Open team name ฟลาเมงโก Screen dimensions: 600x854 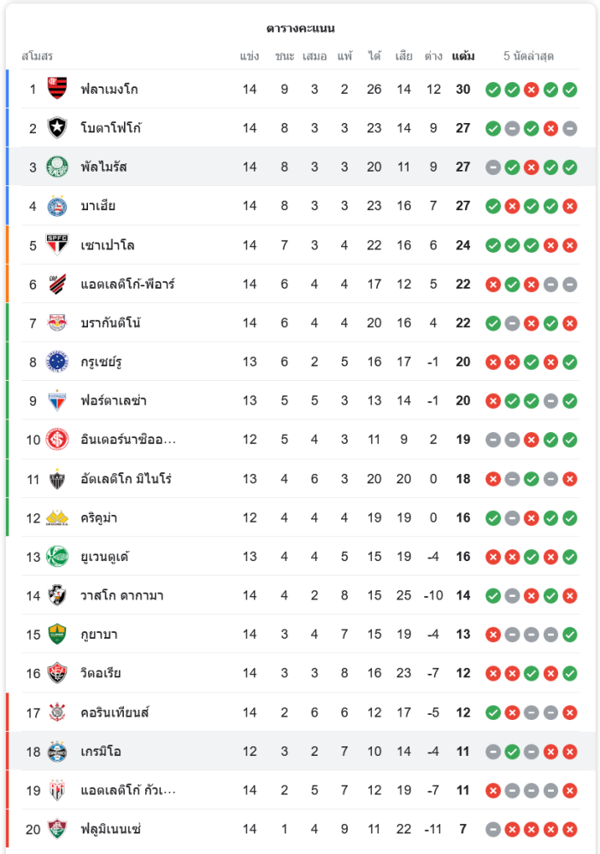(x=109, y=89)
